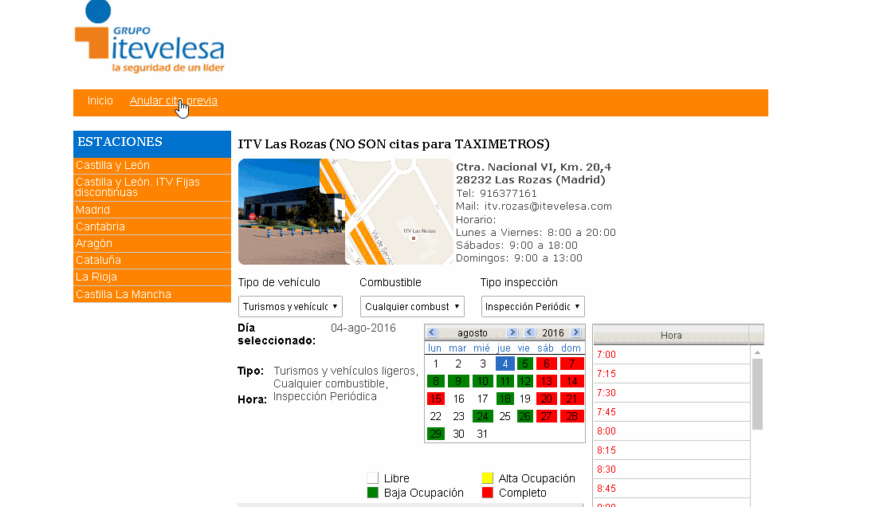This screenshot has height=507, width=895.
Task: Pick August 16 in calendar
Action: [458, 399]
